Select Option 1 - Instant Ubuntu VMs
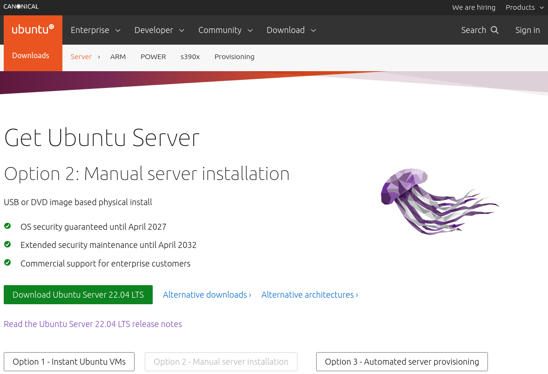The image size is (548, 374). pos(69,362)
